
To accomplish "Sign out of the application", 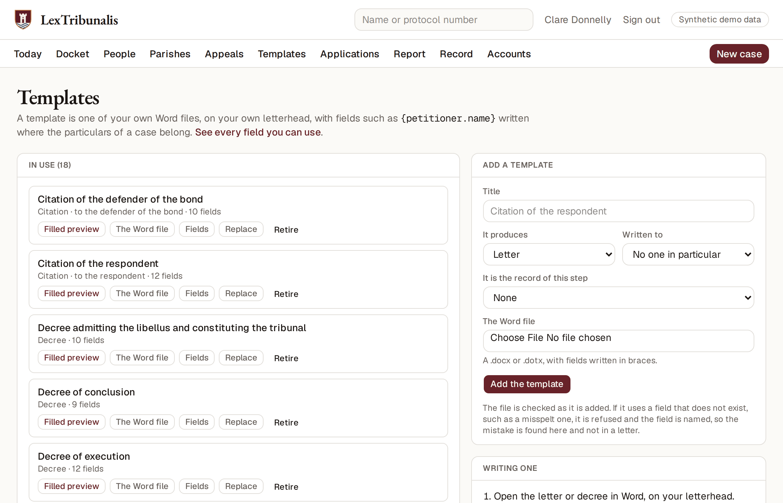I will [x=641, y=20].
